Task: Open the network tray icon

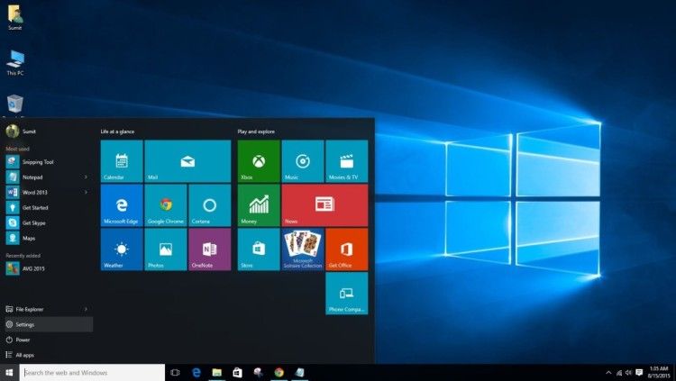Action: tap(619, 373)
